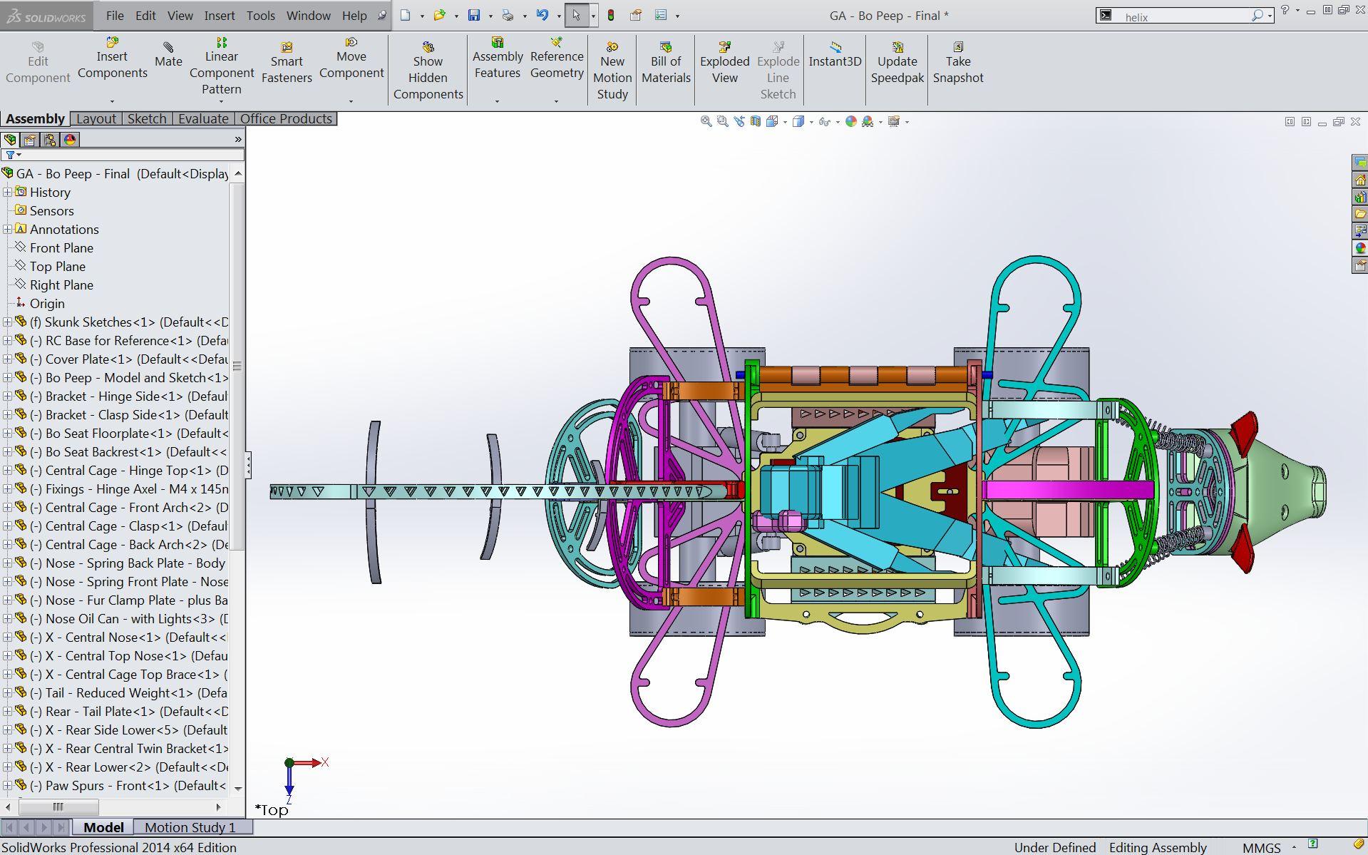Click Update Speedpak
The image size is (1368, 855).
point(898,62)
